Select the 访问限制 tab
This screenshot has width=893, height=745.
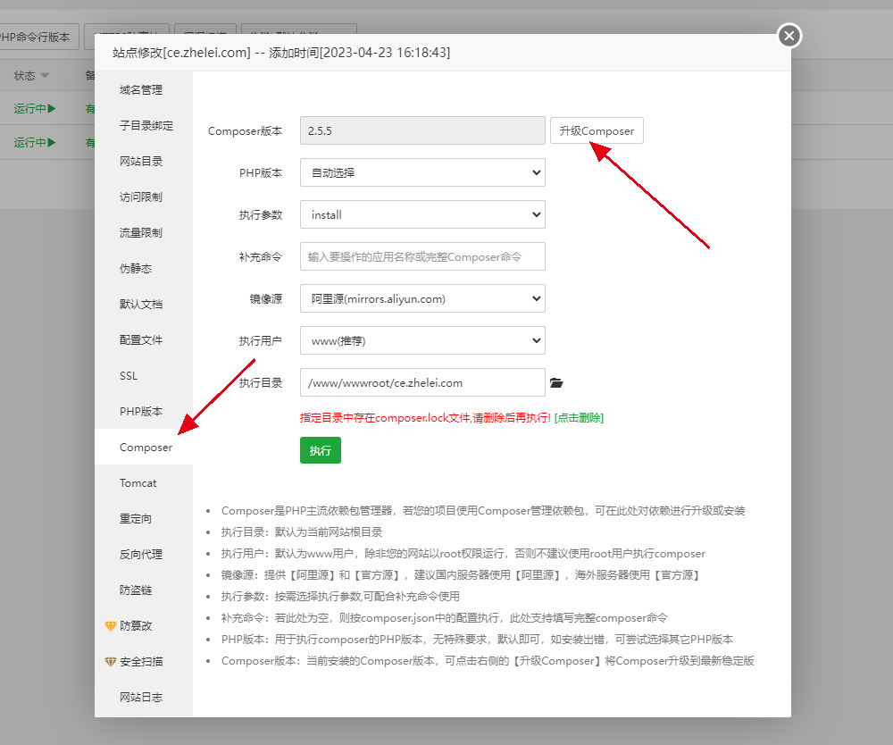(x=144, y=197)
